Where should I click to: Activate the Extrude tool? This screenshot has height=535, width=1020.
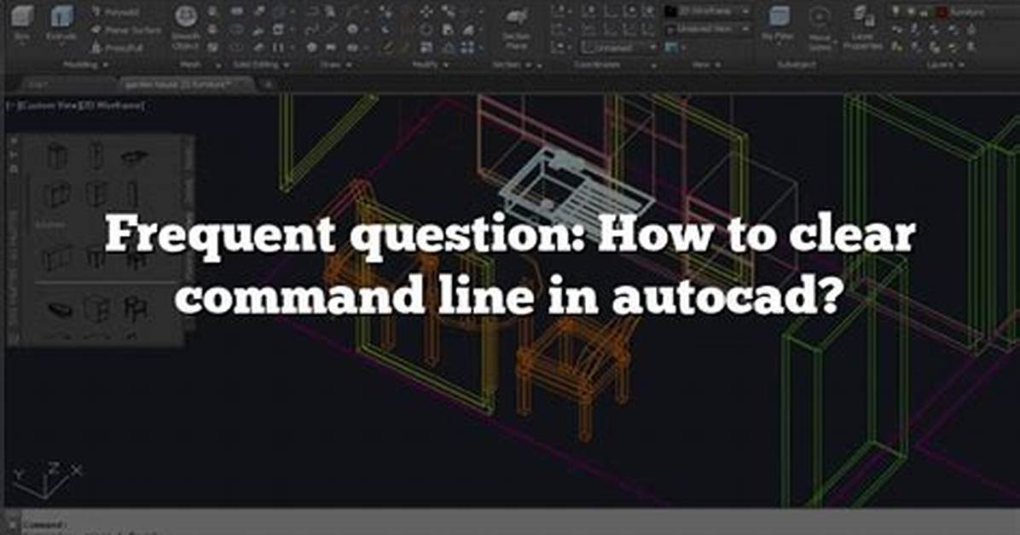(x=61, y=22)
